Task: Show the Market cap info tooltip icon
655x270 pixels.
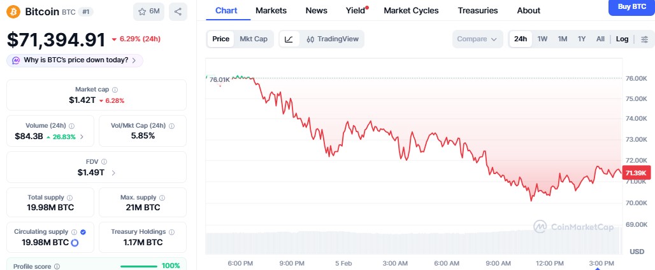Action: (115, 90)
